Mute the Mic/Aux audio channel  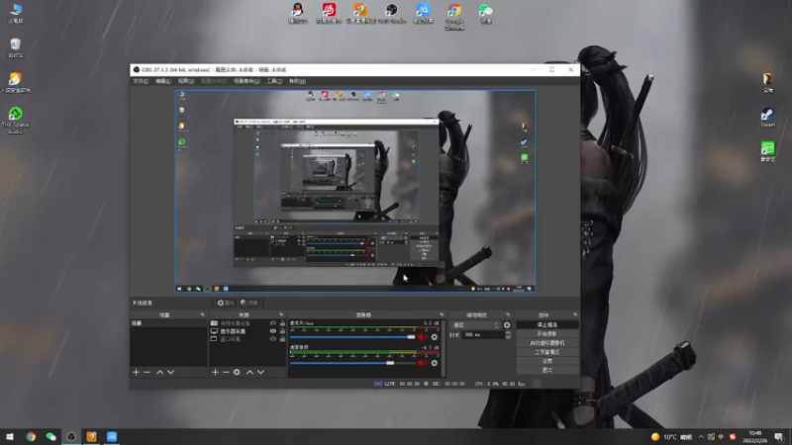[x=422, y=337]
